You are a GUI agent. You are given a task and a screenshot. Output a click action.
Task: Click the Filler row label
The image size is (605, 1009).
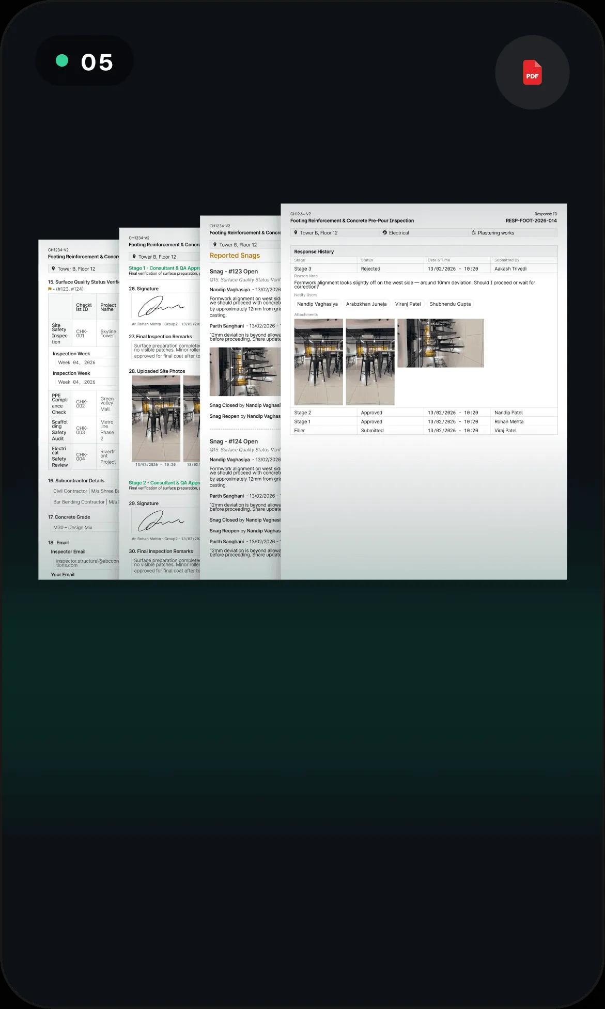click(300, 430)
